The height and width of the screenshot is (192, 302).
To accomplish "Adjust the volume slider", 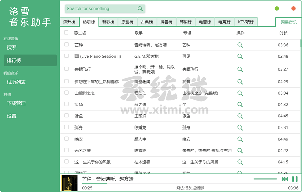I will pos(265,179).
